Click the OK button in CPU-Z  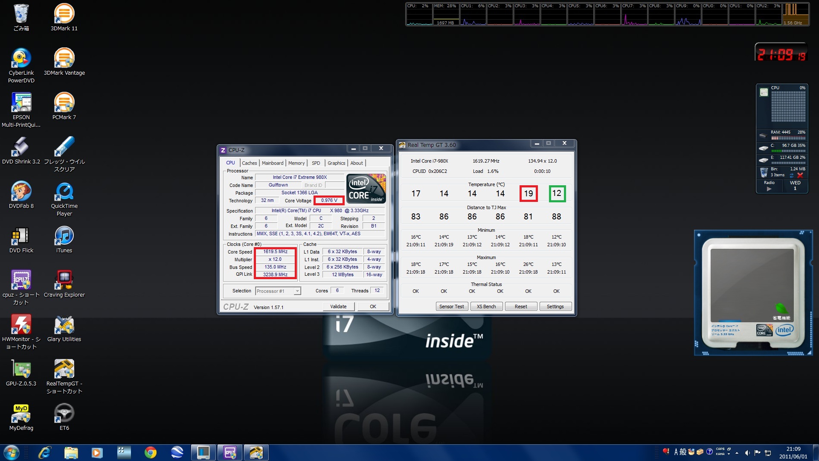point(373,306)
